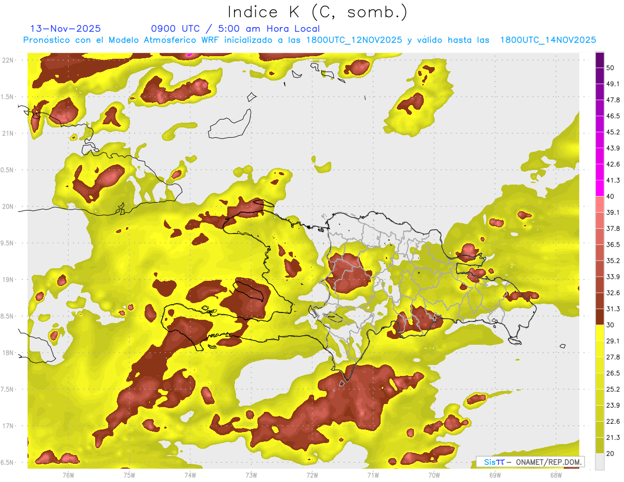Click the '17N' latitude label
This screenshot has height=482, width=624.
click(x=8, y=426)
